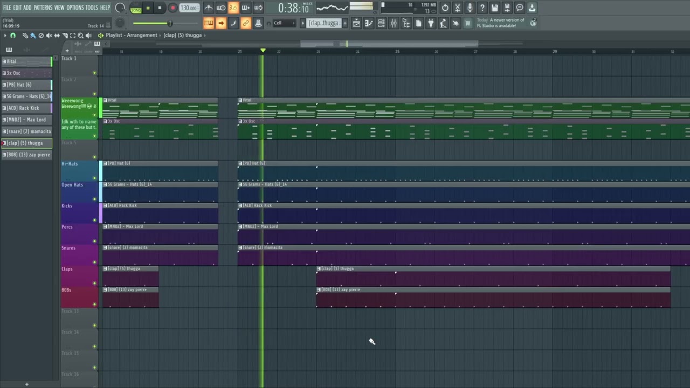The height and width of the screenshot is (388, 690).
Task: Toggle loop recording button
Action: (x=258, y=8)
